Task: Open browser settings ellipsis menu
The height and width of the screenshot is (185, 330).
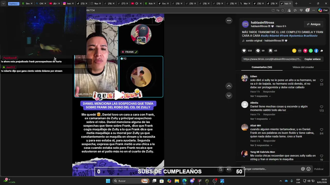Action: tap(313, 10)
